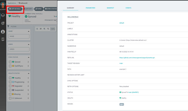This screenshot has height=111, width=188.
Task: Collapse the Name filter section
Action: [x=28, y=31]
